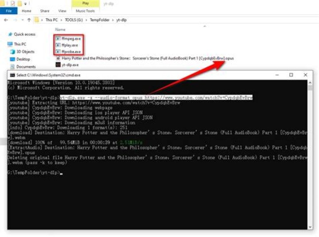
Task: Click the 'Downloading 1 format(s): 251' line
Action: tap(67, 128)
